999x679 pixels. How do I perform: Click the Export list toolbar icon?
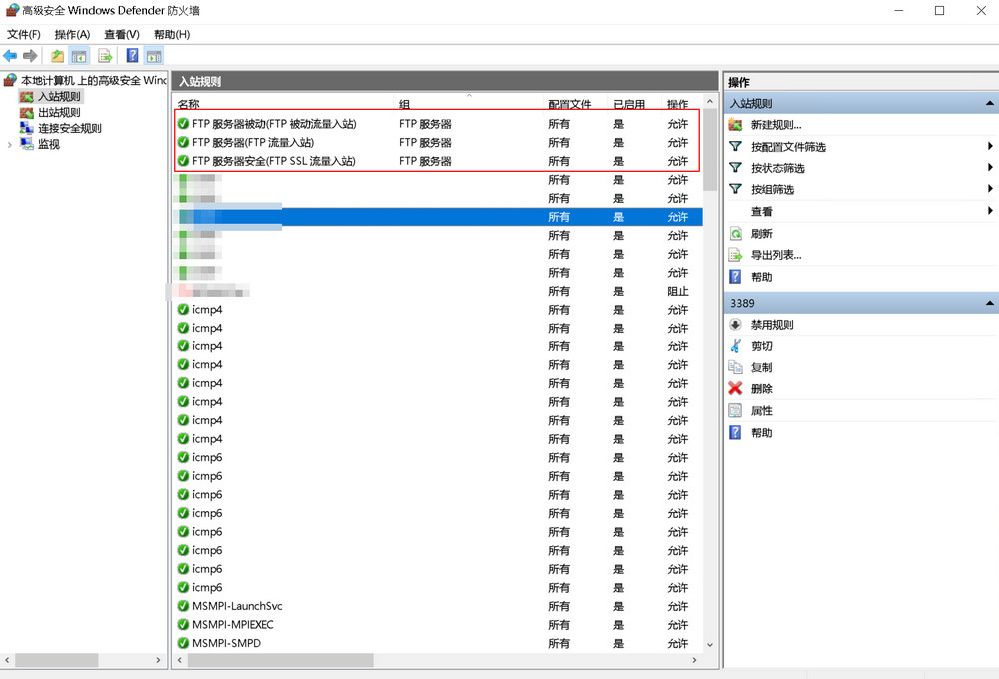point(105,56)
